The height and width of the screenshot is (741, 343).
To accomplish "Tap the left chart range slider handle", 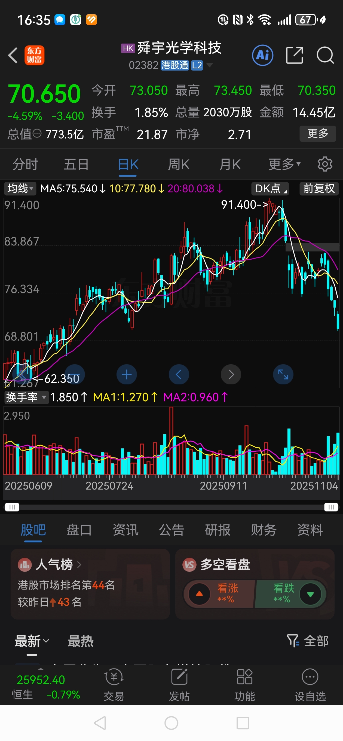I will [12, 507].
